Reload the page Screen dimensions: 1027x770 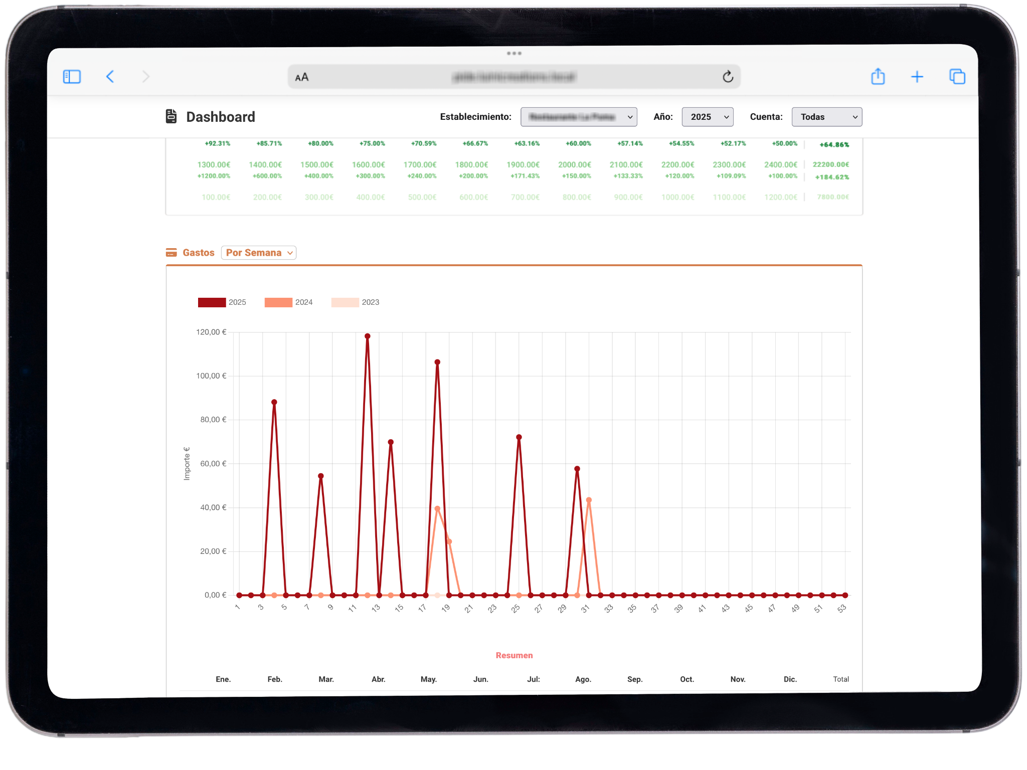click(728, 77)
